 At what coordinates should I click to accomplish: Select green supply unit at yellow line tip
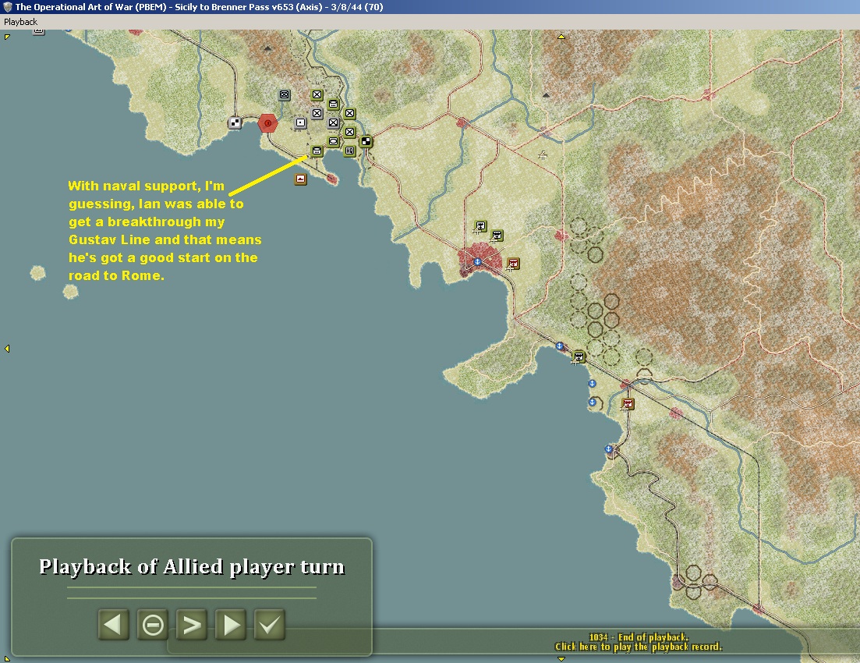pos(317,151)
